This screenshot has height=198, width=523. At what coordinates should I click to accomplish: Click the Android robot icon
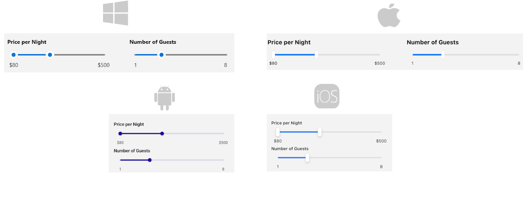pos(164,98)
